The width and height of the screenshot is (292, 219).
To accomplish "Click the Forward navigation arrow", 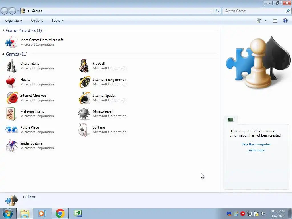I will coord(12,11).
